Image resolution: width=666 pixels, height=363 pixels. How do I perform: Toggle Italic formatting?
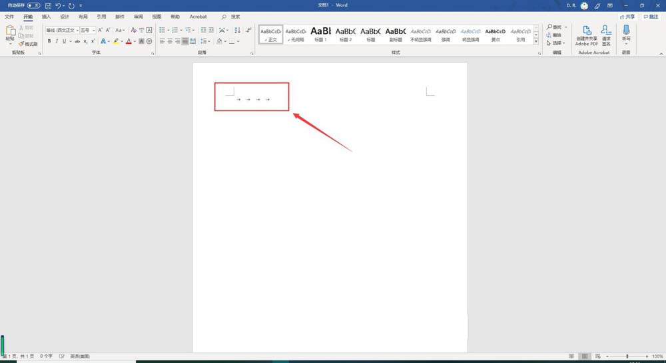tap(57, 41)
